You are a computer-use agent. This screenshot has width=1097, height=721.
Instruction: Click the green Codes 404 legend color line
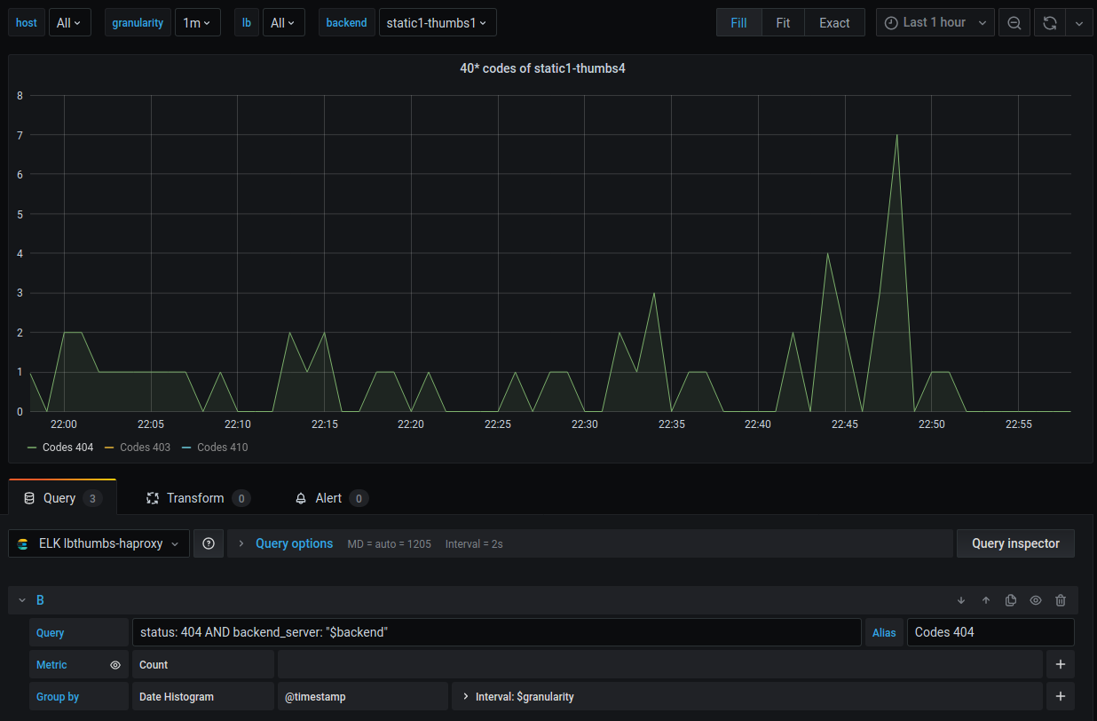pos(33,448)
